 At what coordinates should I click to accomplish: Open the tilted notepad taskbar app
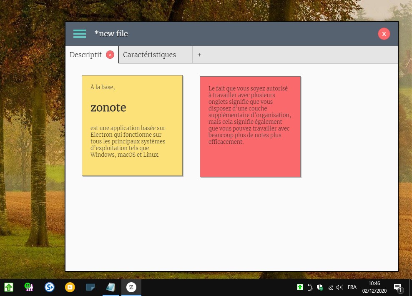point(111,287)
